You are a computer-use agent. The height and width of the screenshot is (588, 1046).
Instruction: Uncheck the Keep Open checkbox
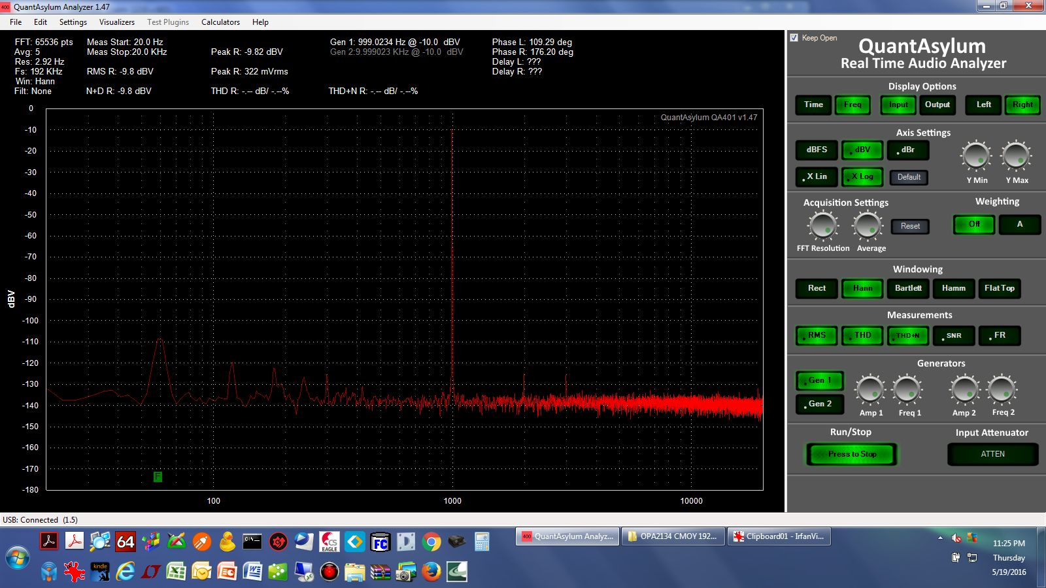pos(794,38)
